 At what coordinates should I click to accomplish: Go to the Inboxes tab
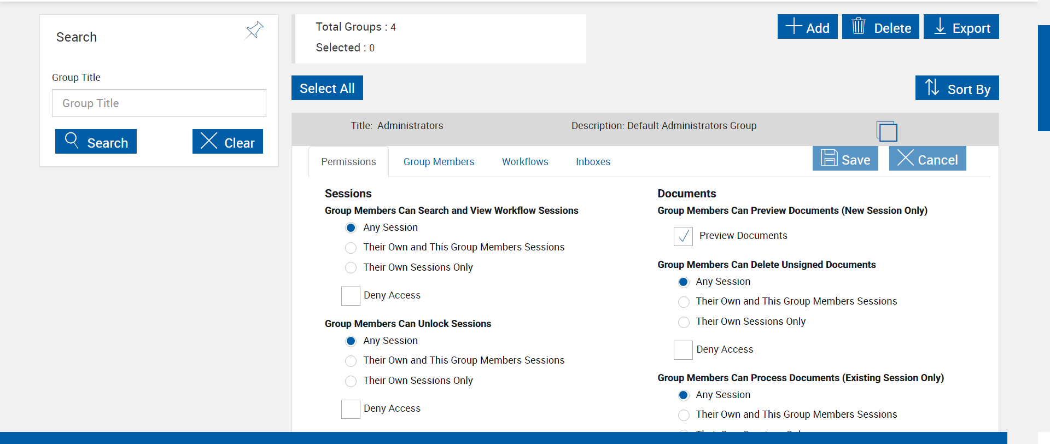click(593, 162)
